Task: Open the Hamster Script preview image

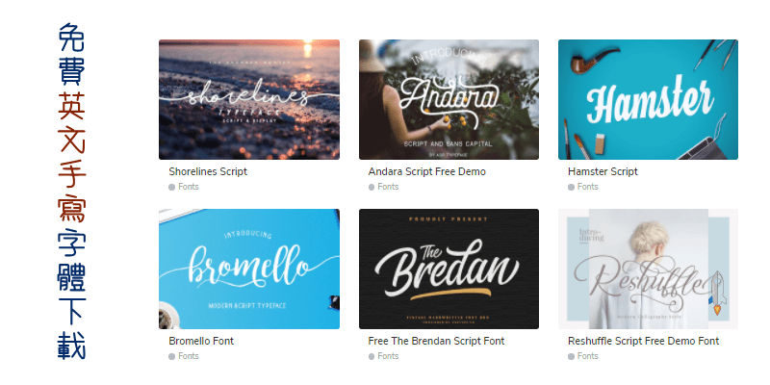Action: 648,99
